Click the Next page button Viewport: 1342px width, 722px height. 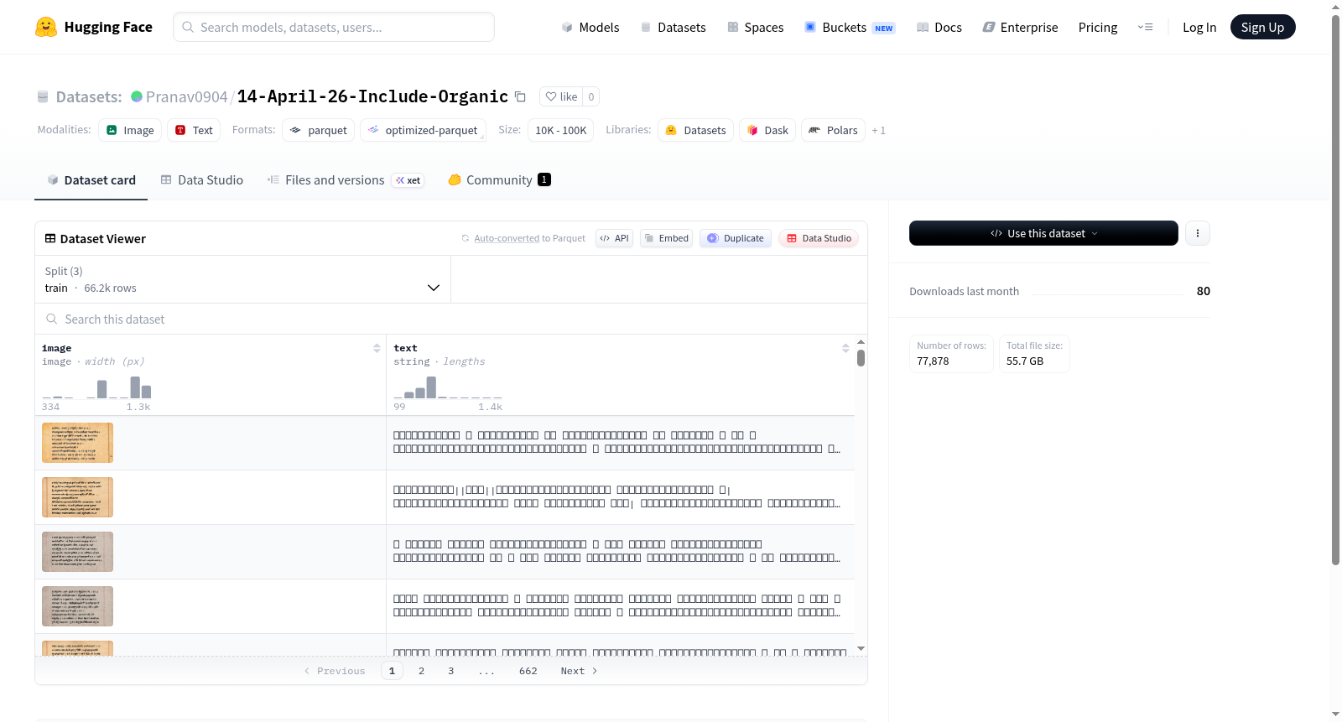coord(579,671)
